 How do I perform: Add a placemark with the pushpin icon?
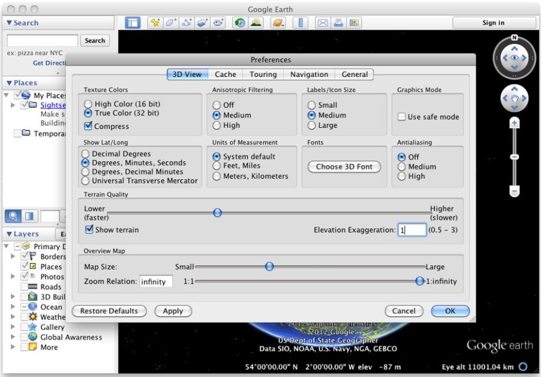155,23
